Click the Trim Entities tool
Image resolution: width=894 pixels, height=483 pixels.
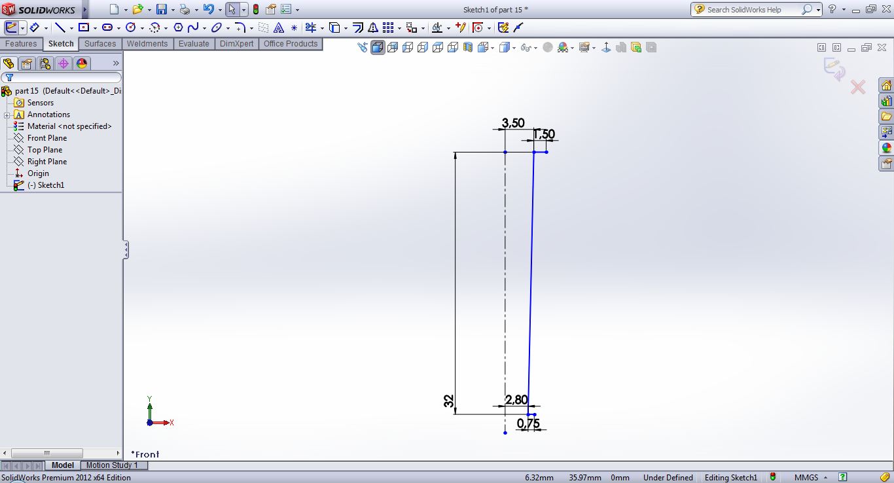(310, 27)
